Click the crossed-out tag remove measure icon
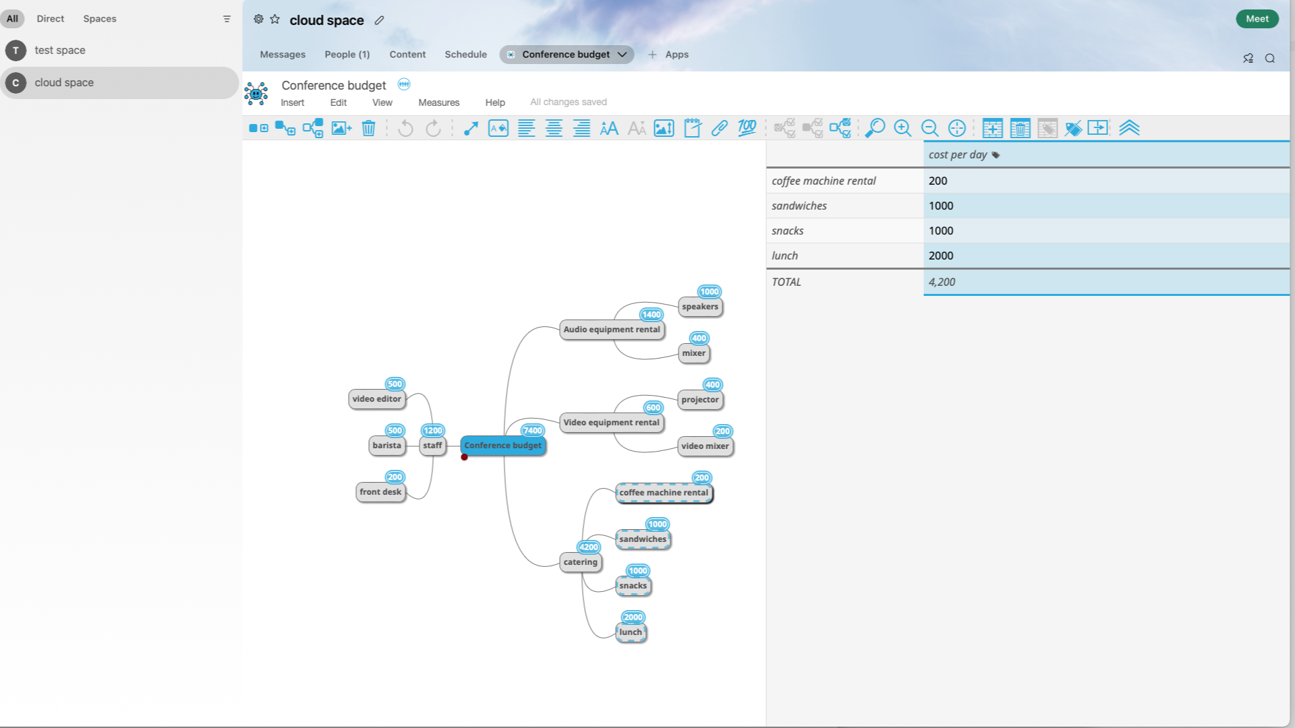1295x728 pixels. tap(1073, 128)
